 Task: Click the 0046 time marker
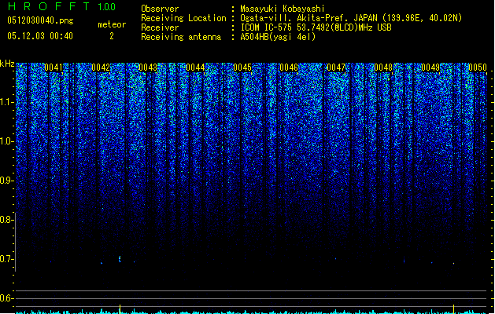click(289, 68)
